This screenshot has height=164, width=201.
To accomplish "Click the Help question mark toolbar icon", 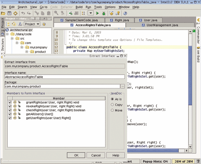I will click(x=125, y=13).
